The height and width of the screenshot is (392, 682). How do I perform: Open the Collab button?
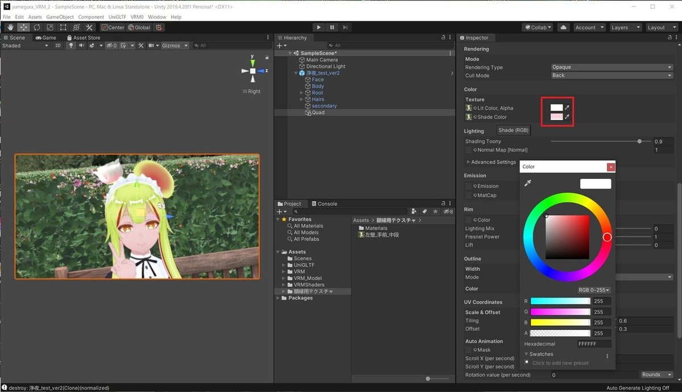pos(538,27)
